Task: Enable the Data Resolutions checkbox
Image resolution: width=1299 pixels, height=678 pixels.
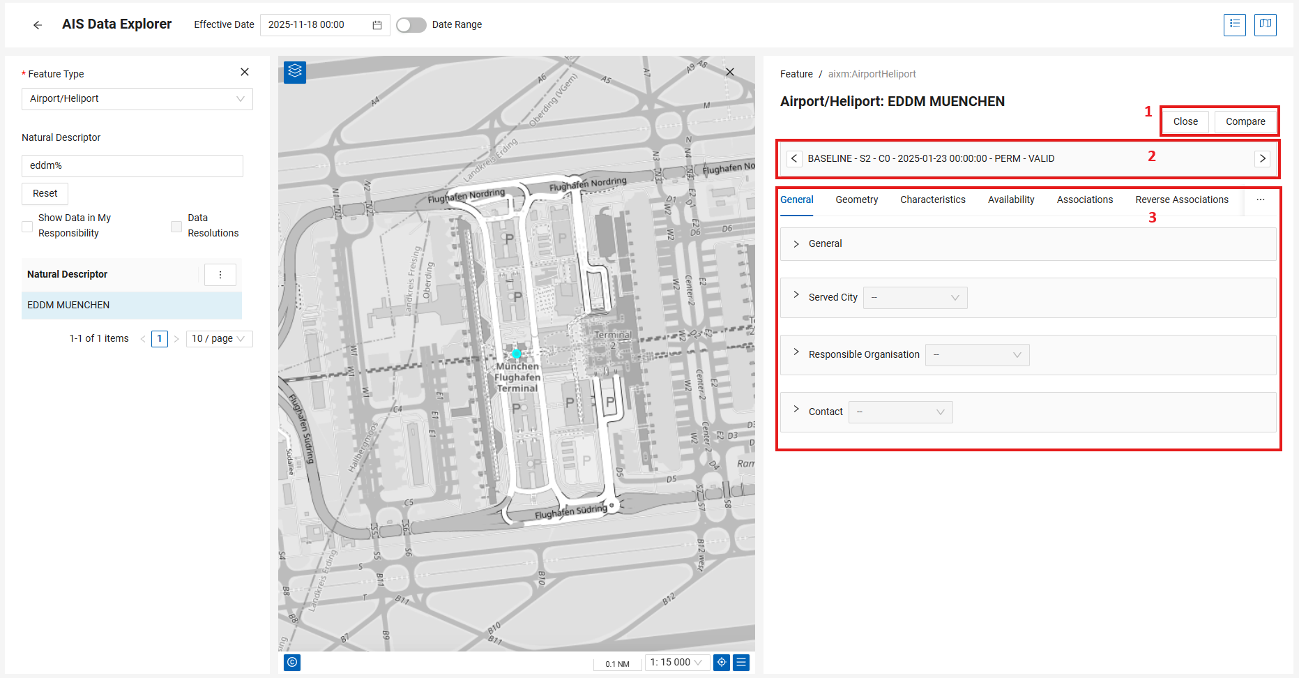Action: 176,226
